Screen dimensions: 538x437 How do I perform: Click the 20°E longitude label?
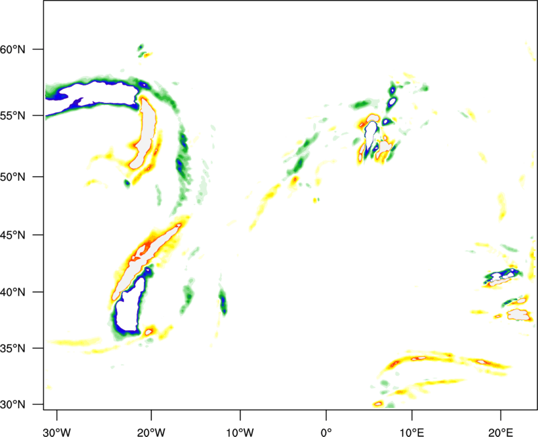[500, 432]
